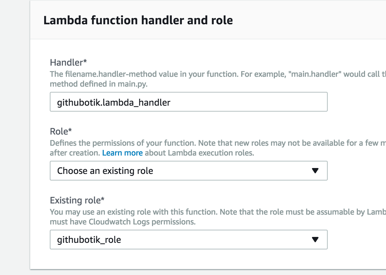Open the githubotik_role dropdown
The width and height of the screenshot is (386, 275).
(188, 240)
